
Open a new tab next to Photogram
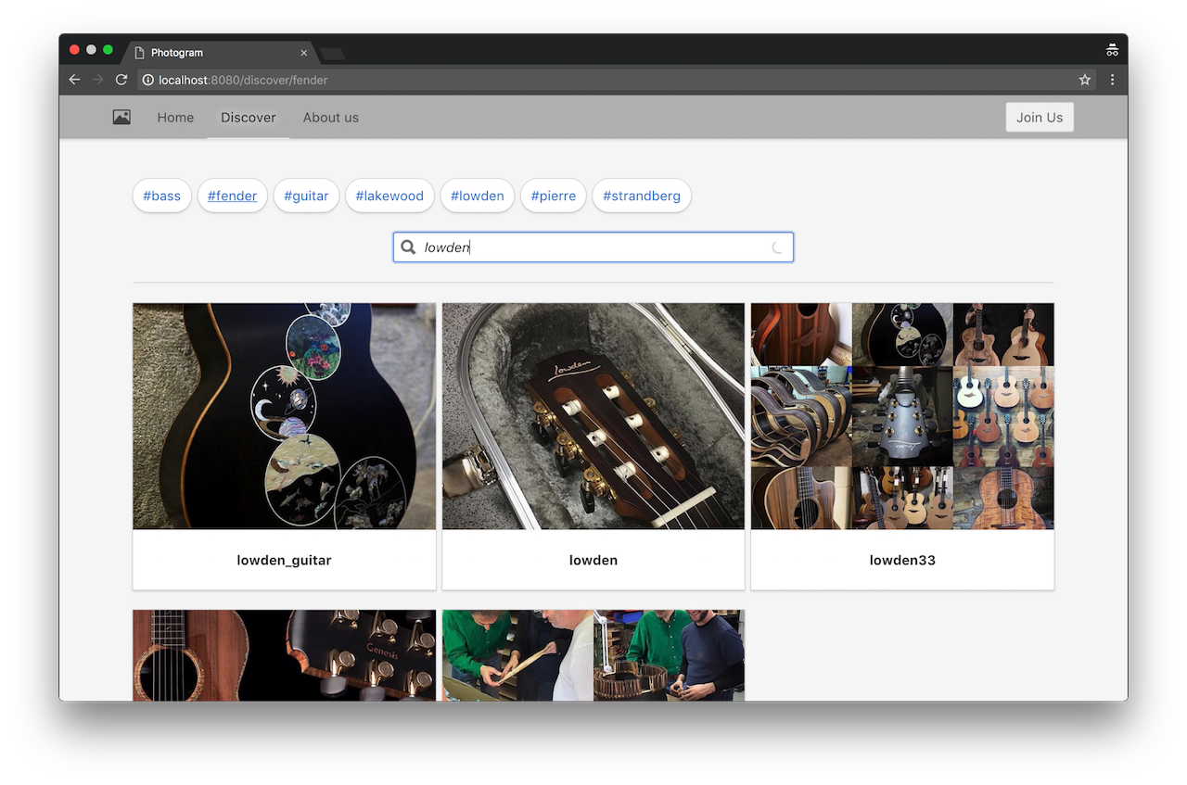pos(332,54)
